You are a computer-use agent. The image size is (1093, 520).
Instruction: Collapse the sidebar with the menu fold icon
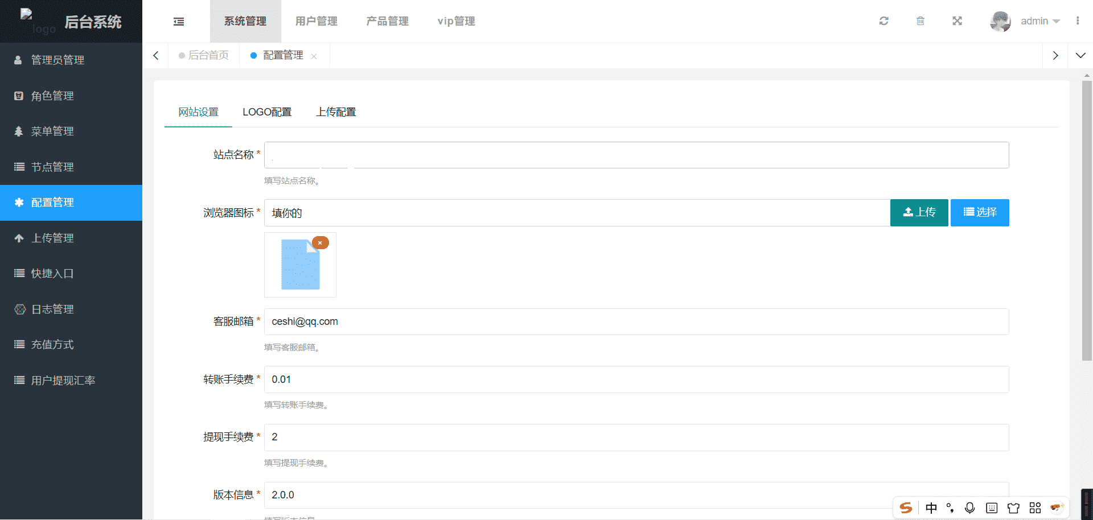click(x=179, y=22)
